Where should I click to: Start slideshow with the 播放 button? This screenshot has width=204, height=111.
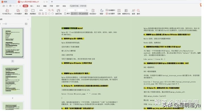26,12
